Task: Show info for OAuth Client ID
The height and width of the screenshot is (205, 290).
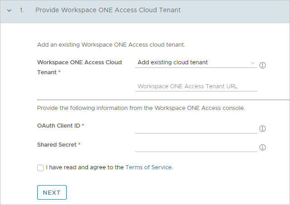Action: pos(262,129)
